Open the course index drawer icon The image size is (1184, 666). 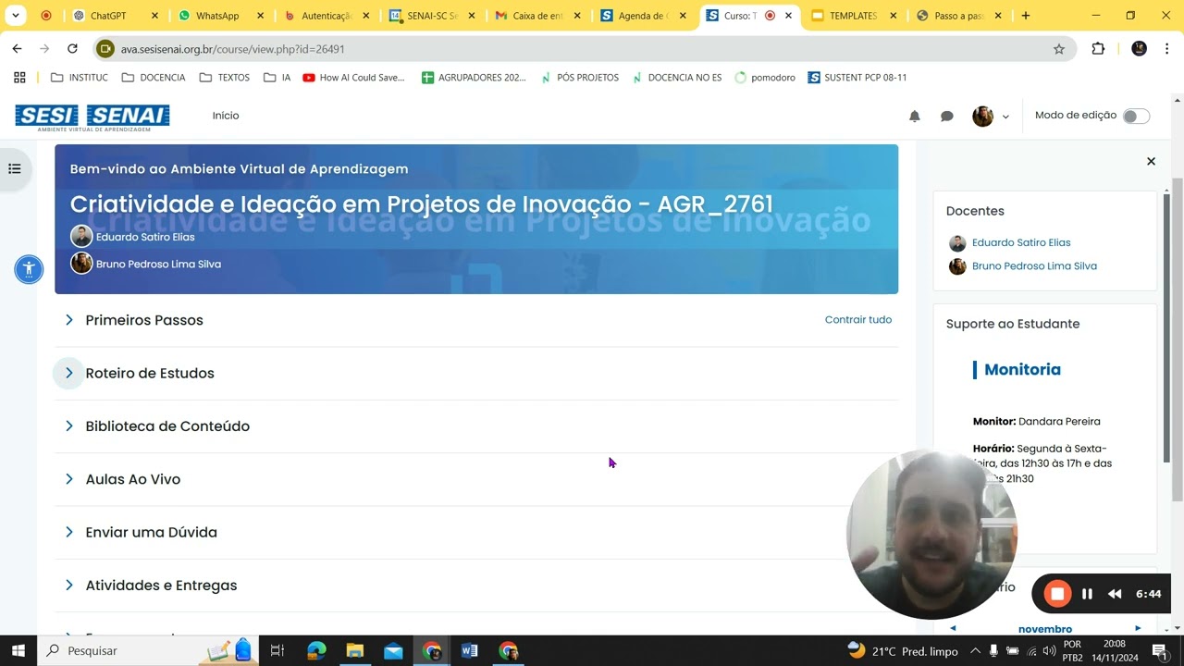pos(15,168)
